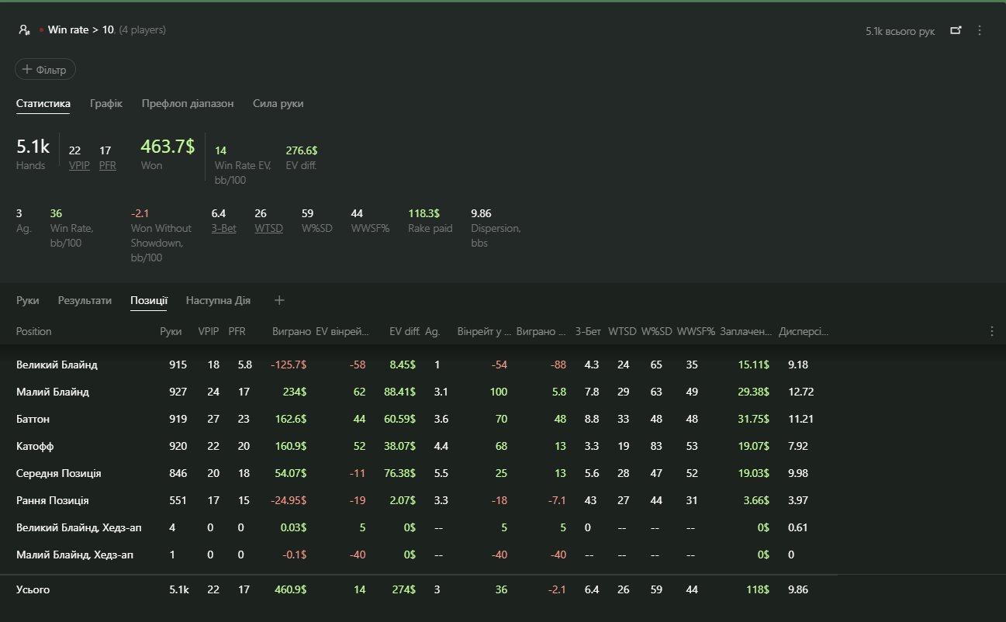Open the Наступна Дія tab
The image size is (1006, 622).
click(218, 300)
